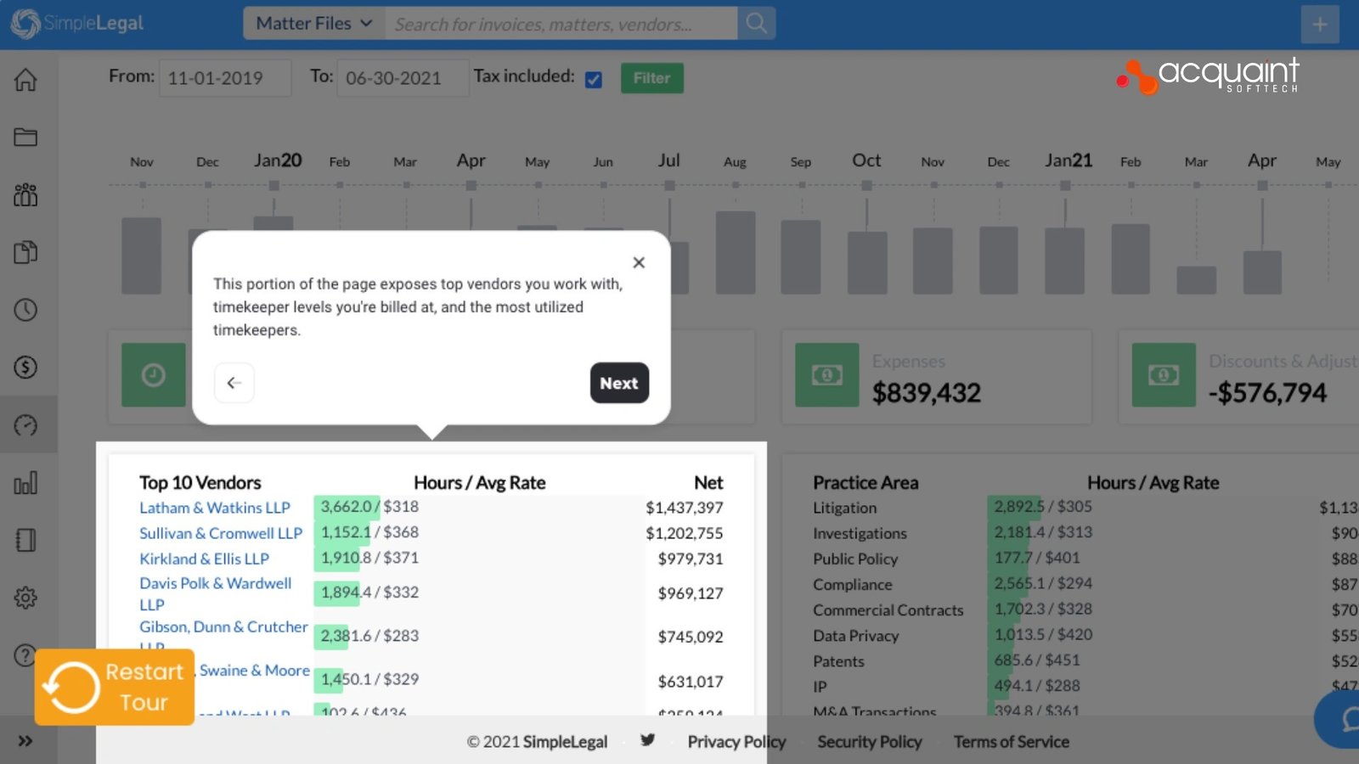Click the Aug chart bar
The height and width of the screenshot is (764, 1359).
(x=736, y=252)
